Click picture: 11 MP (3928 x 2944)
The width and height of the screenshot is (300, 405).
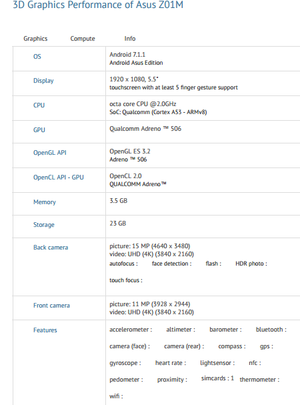[x=150, y=304]
